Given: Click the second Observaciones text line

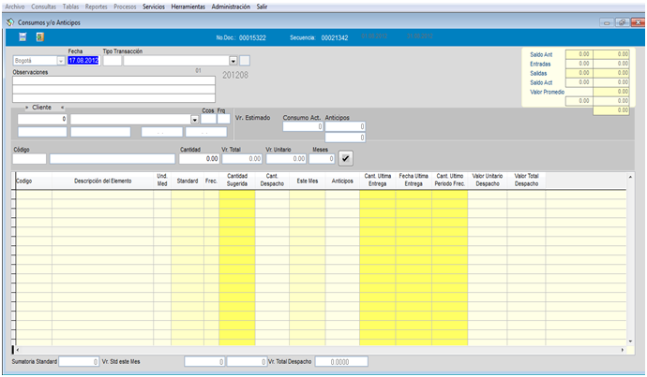Looking at the screenshot, I should pos(113,90).
